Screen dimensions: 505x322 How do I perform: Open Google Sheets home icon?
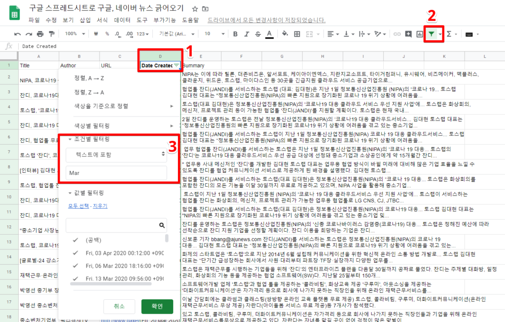(x=14, y=13)
